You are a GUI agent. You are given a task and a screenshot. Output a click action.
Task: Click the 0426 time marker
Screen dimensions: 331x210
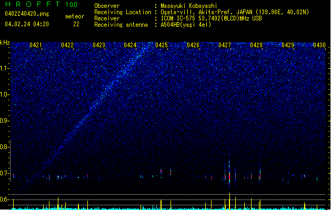point(193,45)
